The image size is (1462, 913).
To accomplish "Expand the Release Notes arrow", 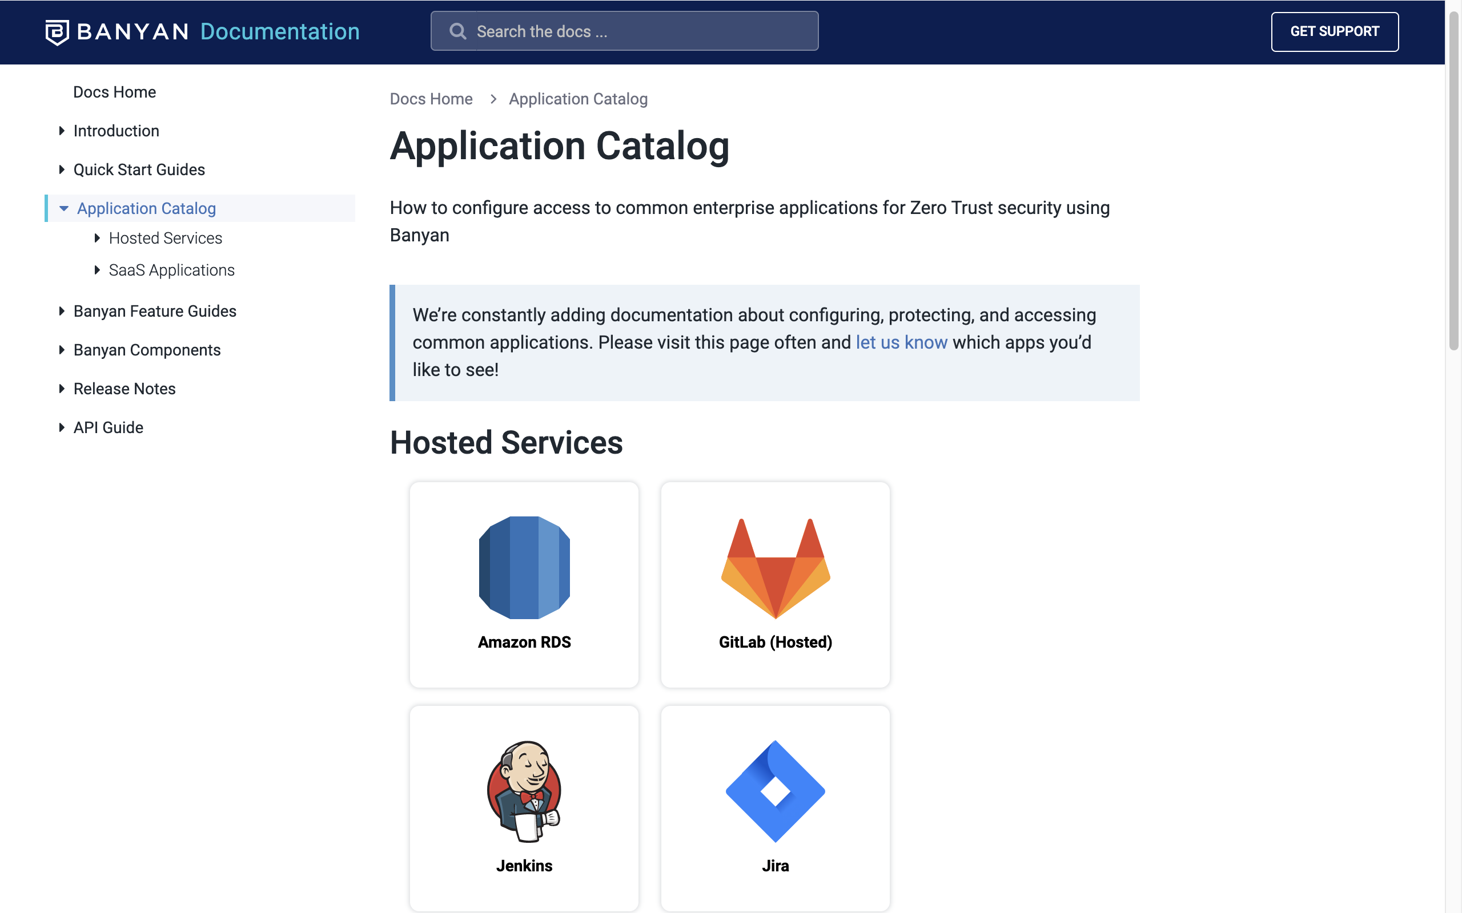I will [x=62, y=389].
